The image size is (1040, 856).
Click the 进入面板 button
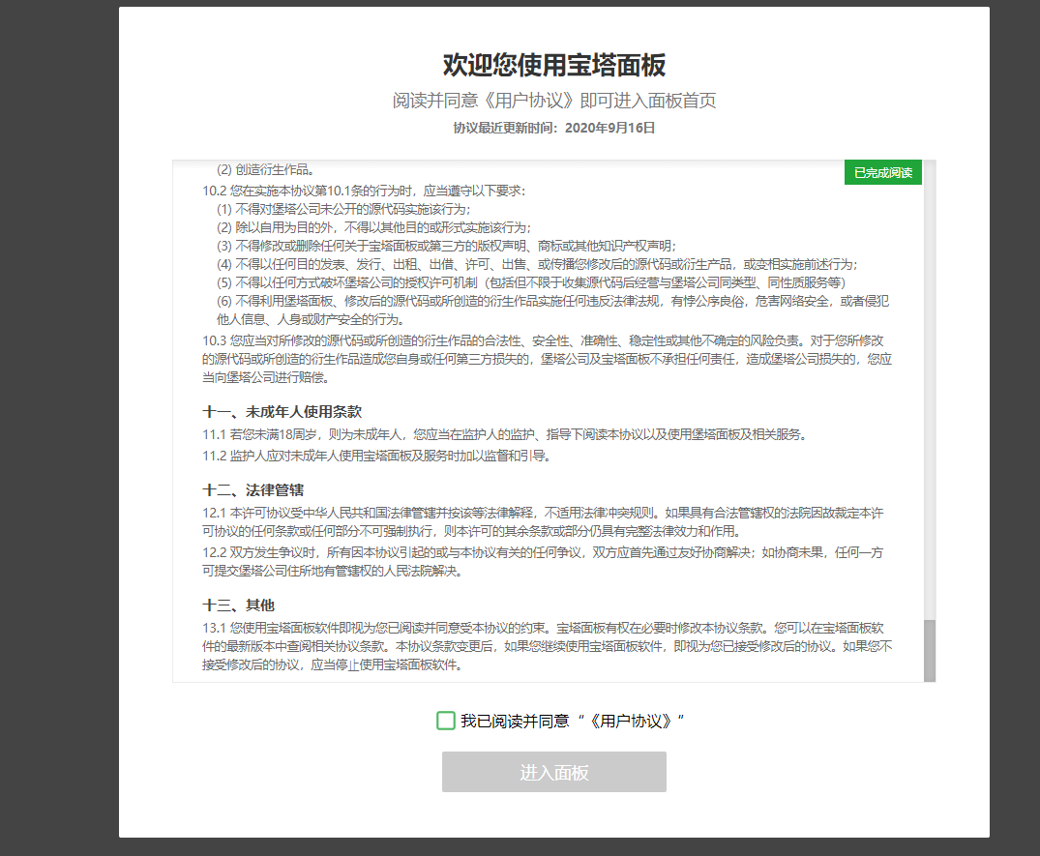click(553, 772)
